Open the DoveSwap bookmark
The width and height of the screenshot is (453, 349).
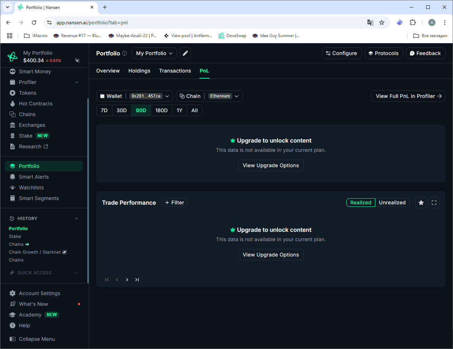pos(233,36)
